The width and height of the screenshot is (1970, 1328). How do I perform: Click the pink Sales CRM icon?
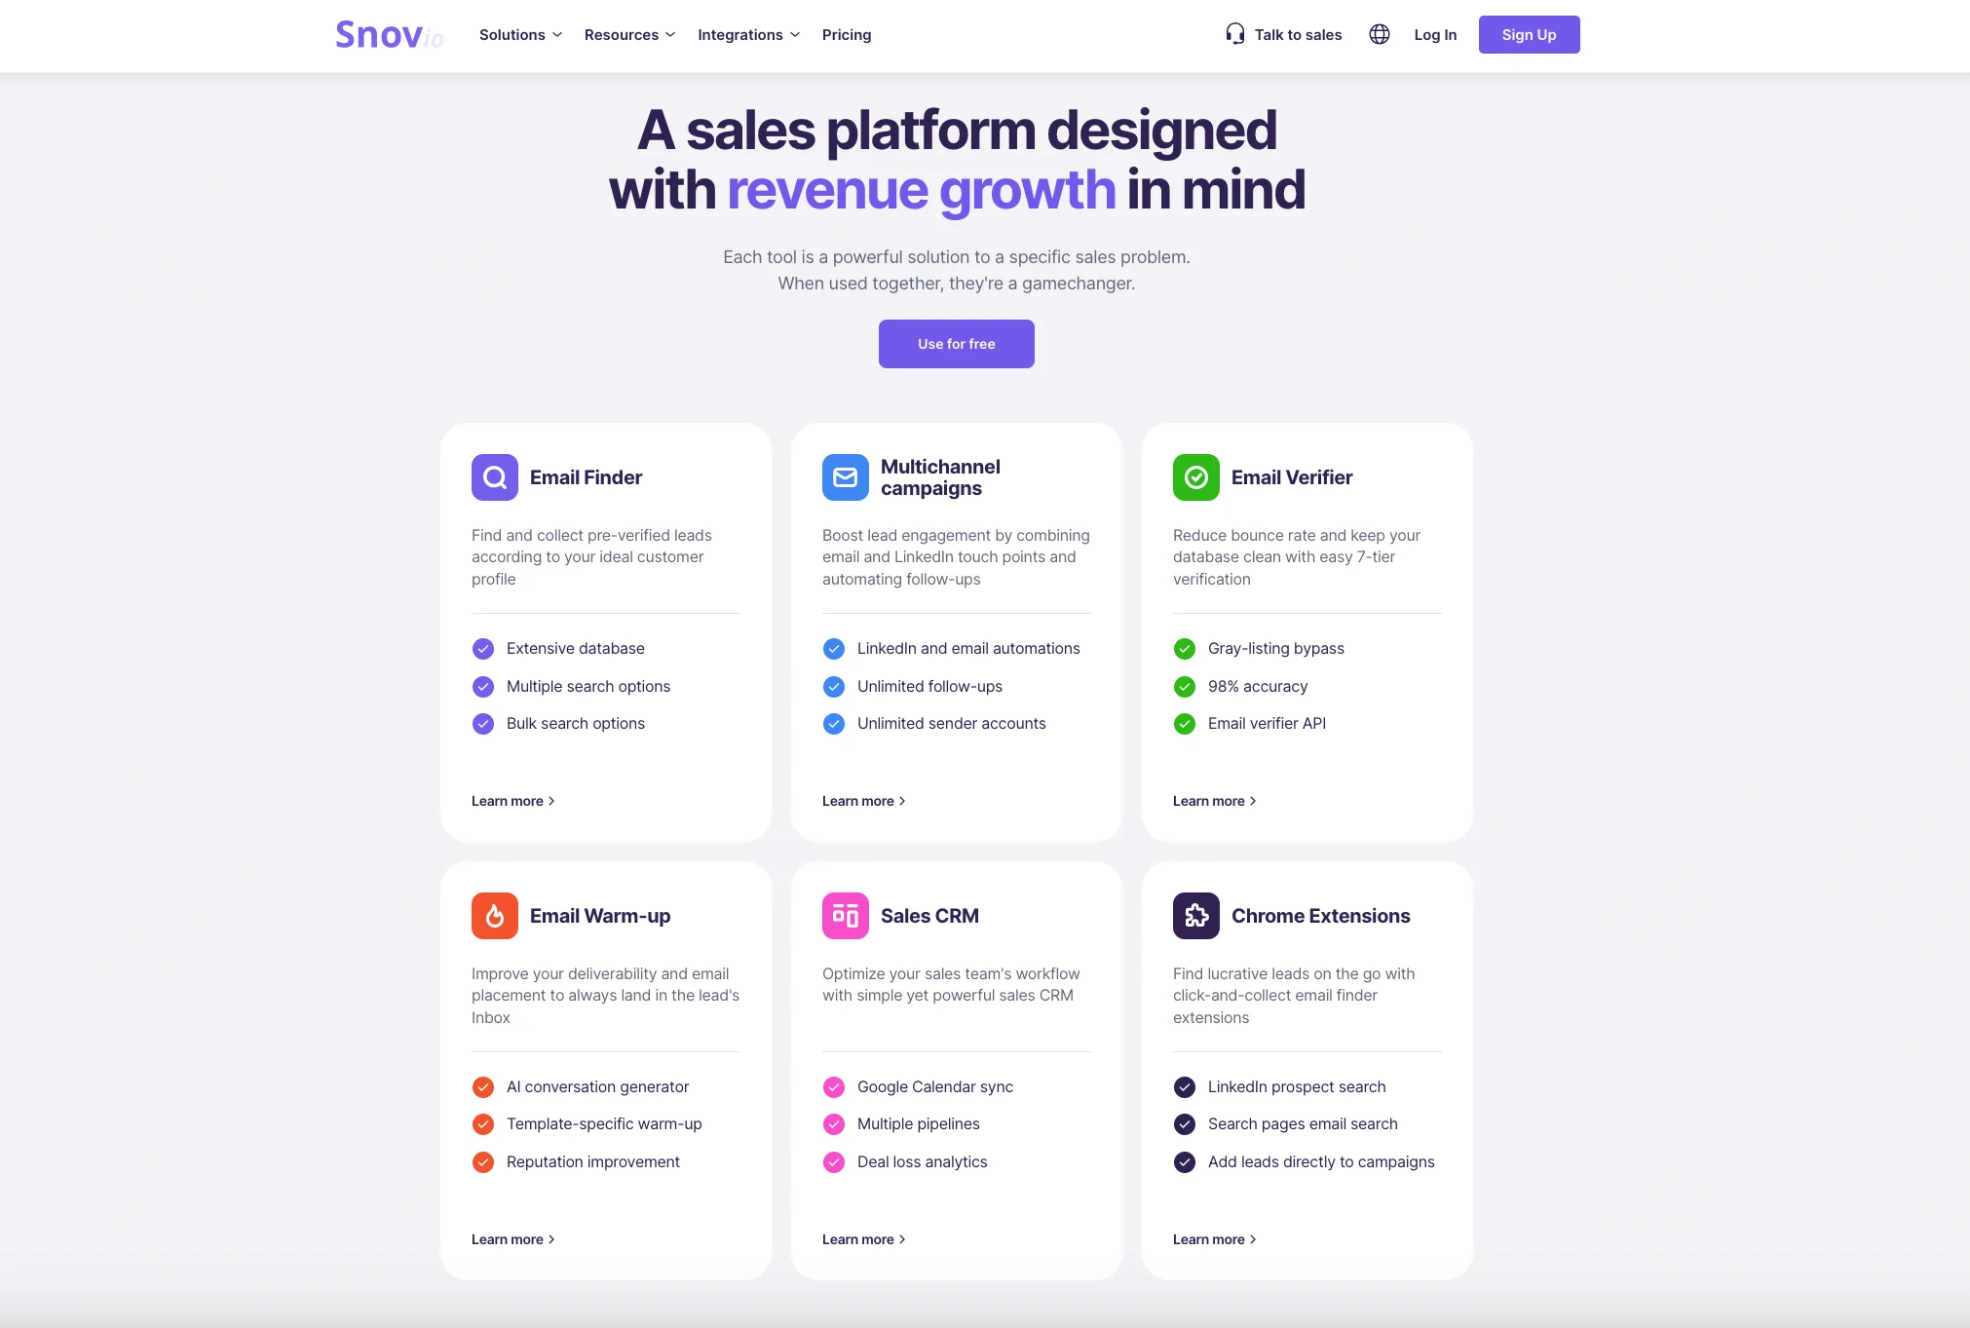pos(846,916)
